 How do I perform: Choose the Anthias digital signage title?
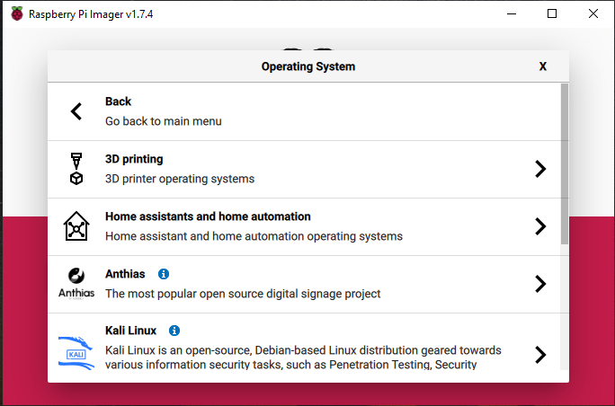125,274
